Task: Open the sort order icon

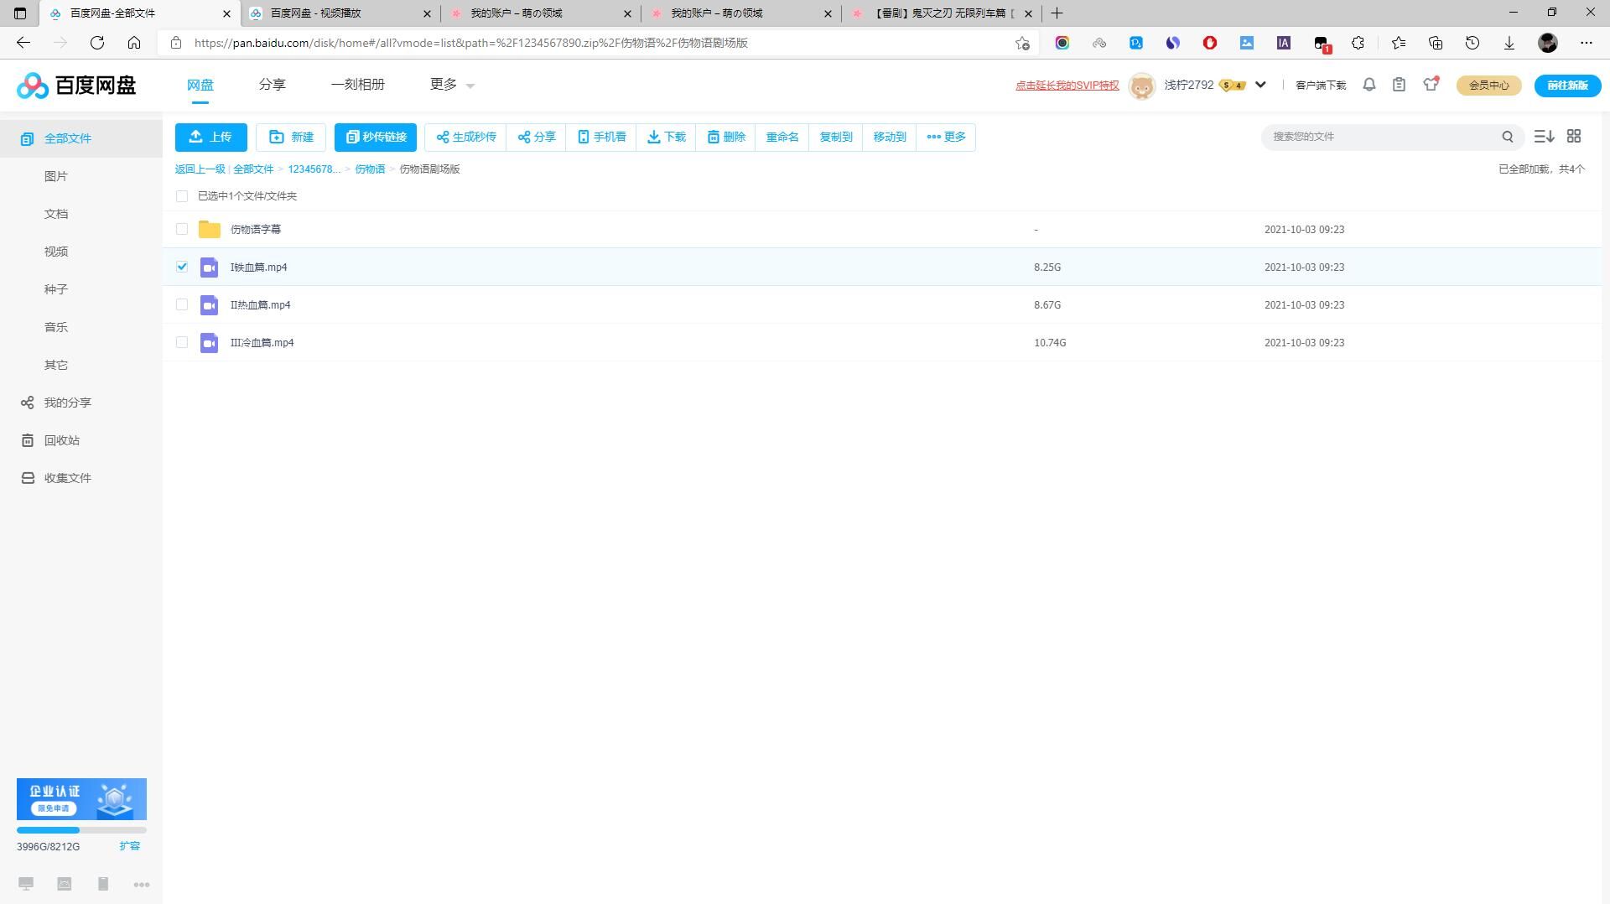Action: [1544, 136]
